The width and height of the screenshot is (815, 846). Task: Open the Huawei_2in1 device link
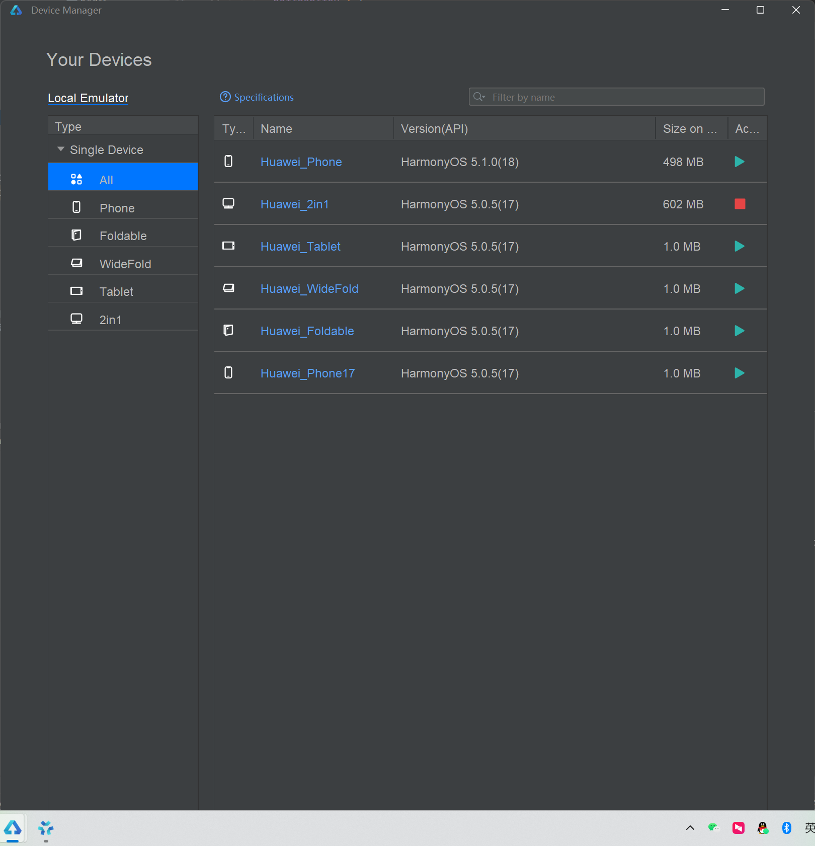(294, 204)
